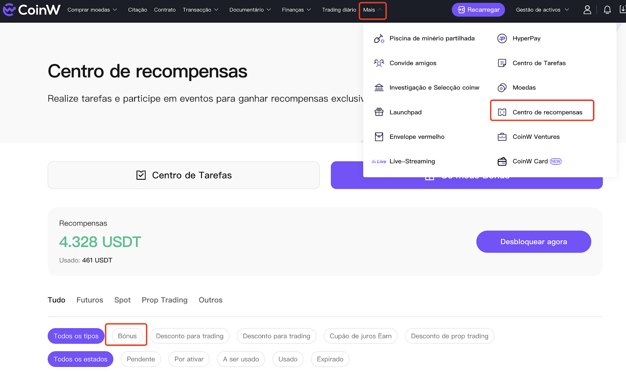Click the Centro de recompensas ticket icon
The height and width of the screenshot is (372, 626).
pos(502,112)
